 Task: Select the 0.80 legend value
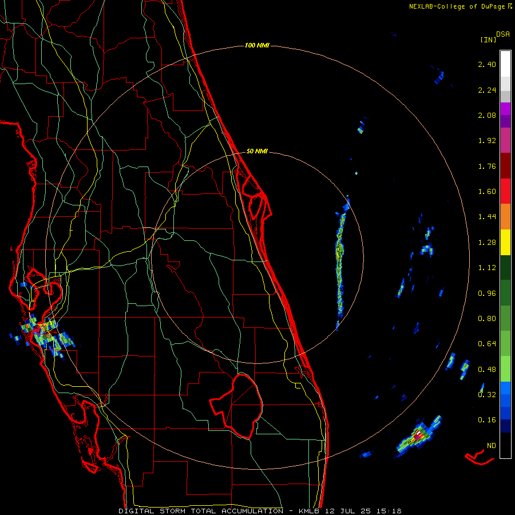click(x=487, y=319)
